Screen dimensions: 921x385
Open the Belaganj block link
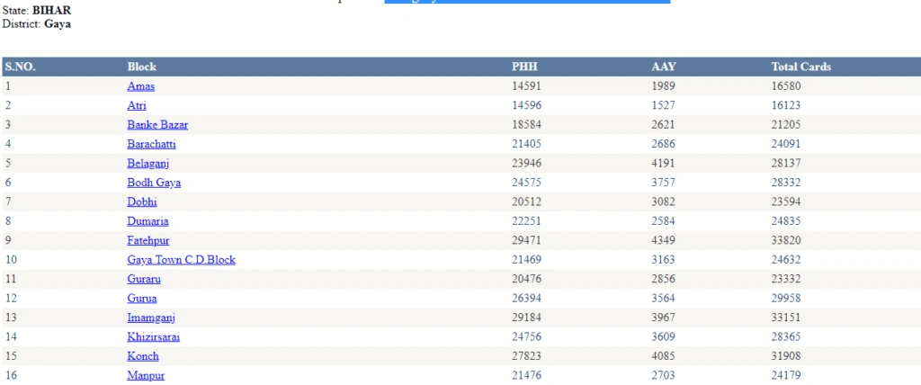[148, 164]
